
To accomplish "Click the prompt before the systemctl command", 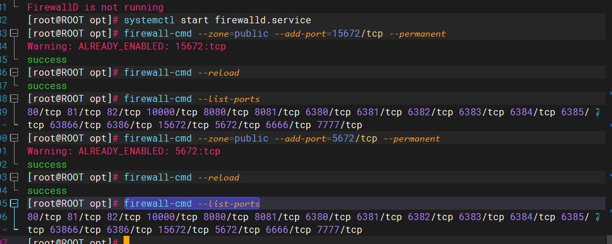I will tap(73, 20).
